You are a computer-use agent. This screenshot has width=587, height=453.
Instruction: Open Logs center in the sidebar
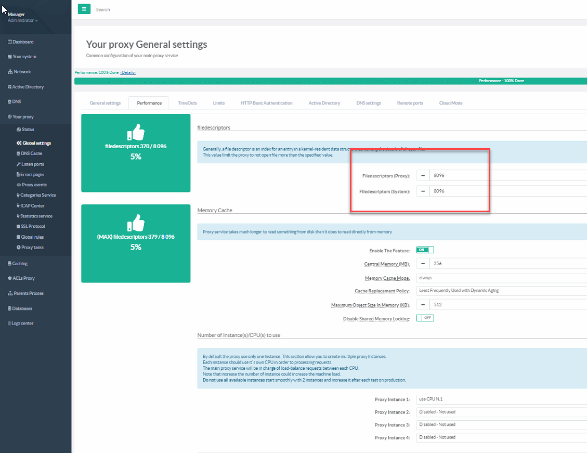23,323
